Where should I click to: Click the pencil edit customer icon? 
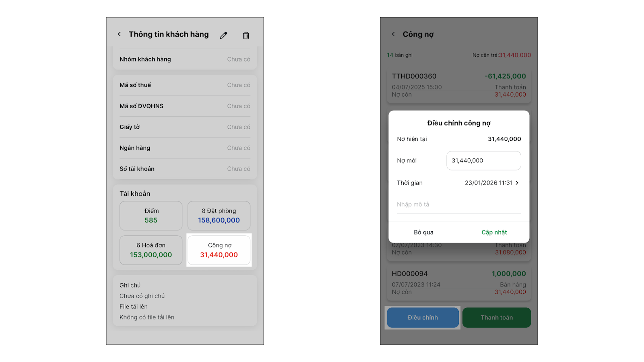(223, 35)
